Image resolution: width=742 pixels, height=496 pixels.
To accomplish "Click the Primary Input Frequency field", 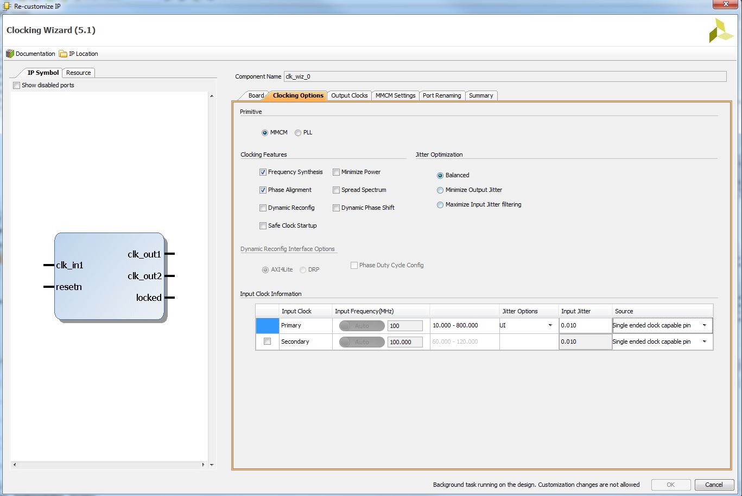I will coord(405,326).
